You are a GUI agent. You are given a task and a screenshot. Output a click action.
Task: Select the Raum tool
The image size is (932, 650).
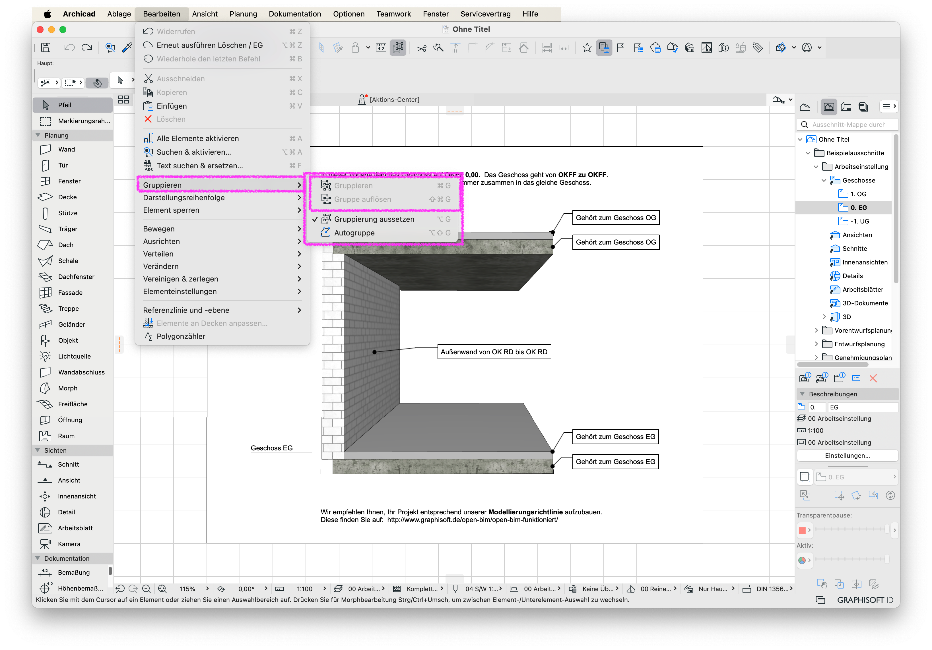point(72,436)
